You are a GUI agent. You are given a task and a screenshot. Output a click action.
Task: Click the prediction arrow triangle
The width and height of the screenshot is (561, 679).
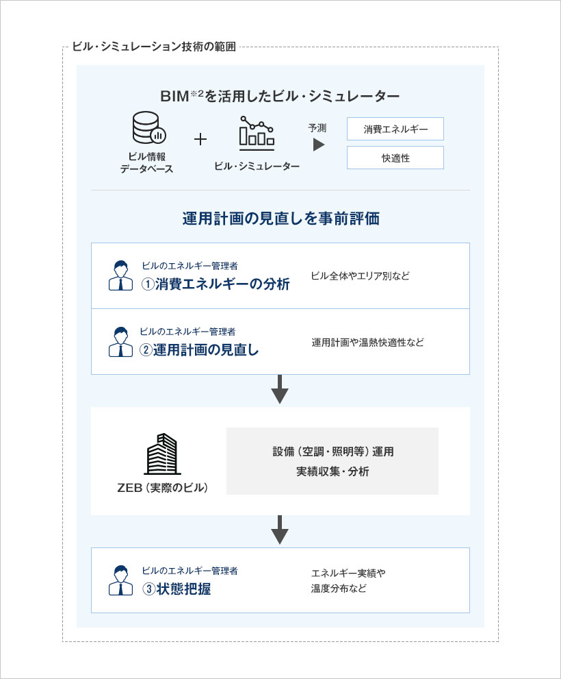point(318,145)
